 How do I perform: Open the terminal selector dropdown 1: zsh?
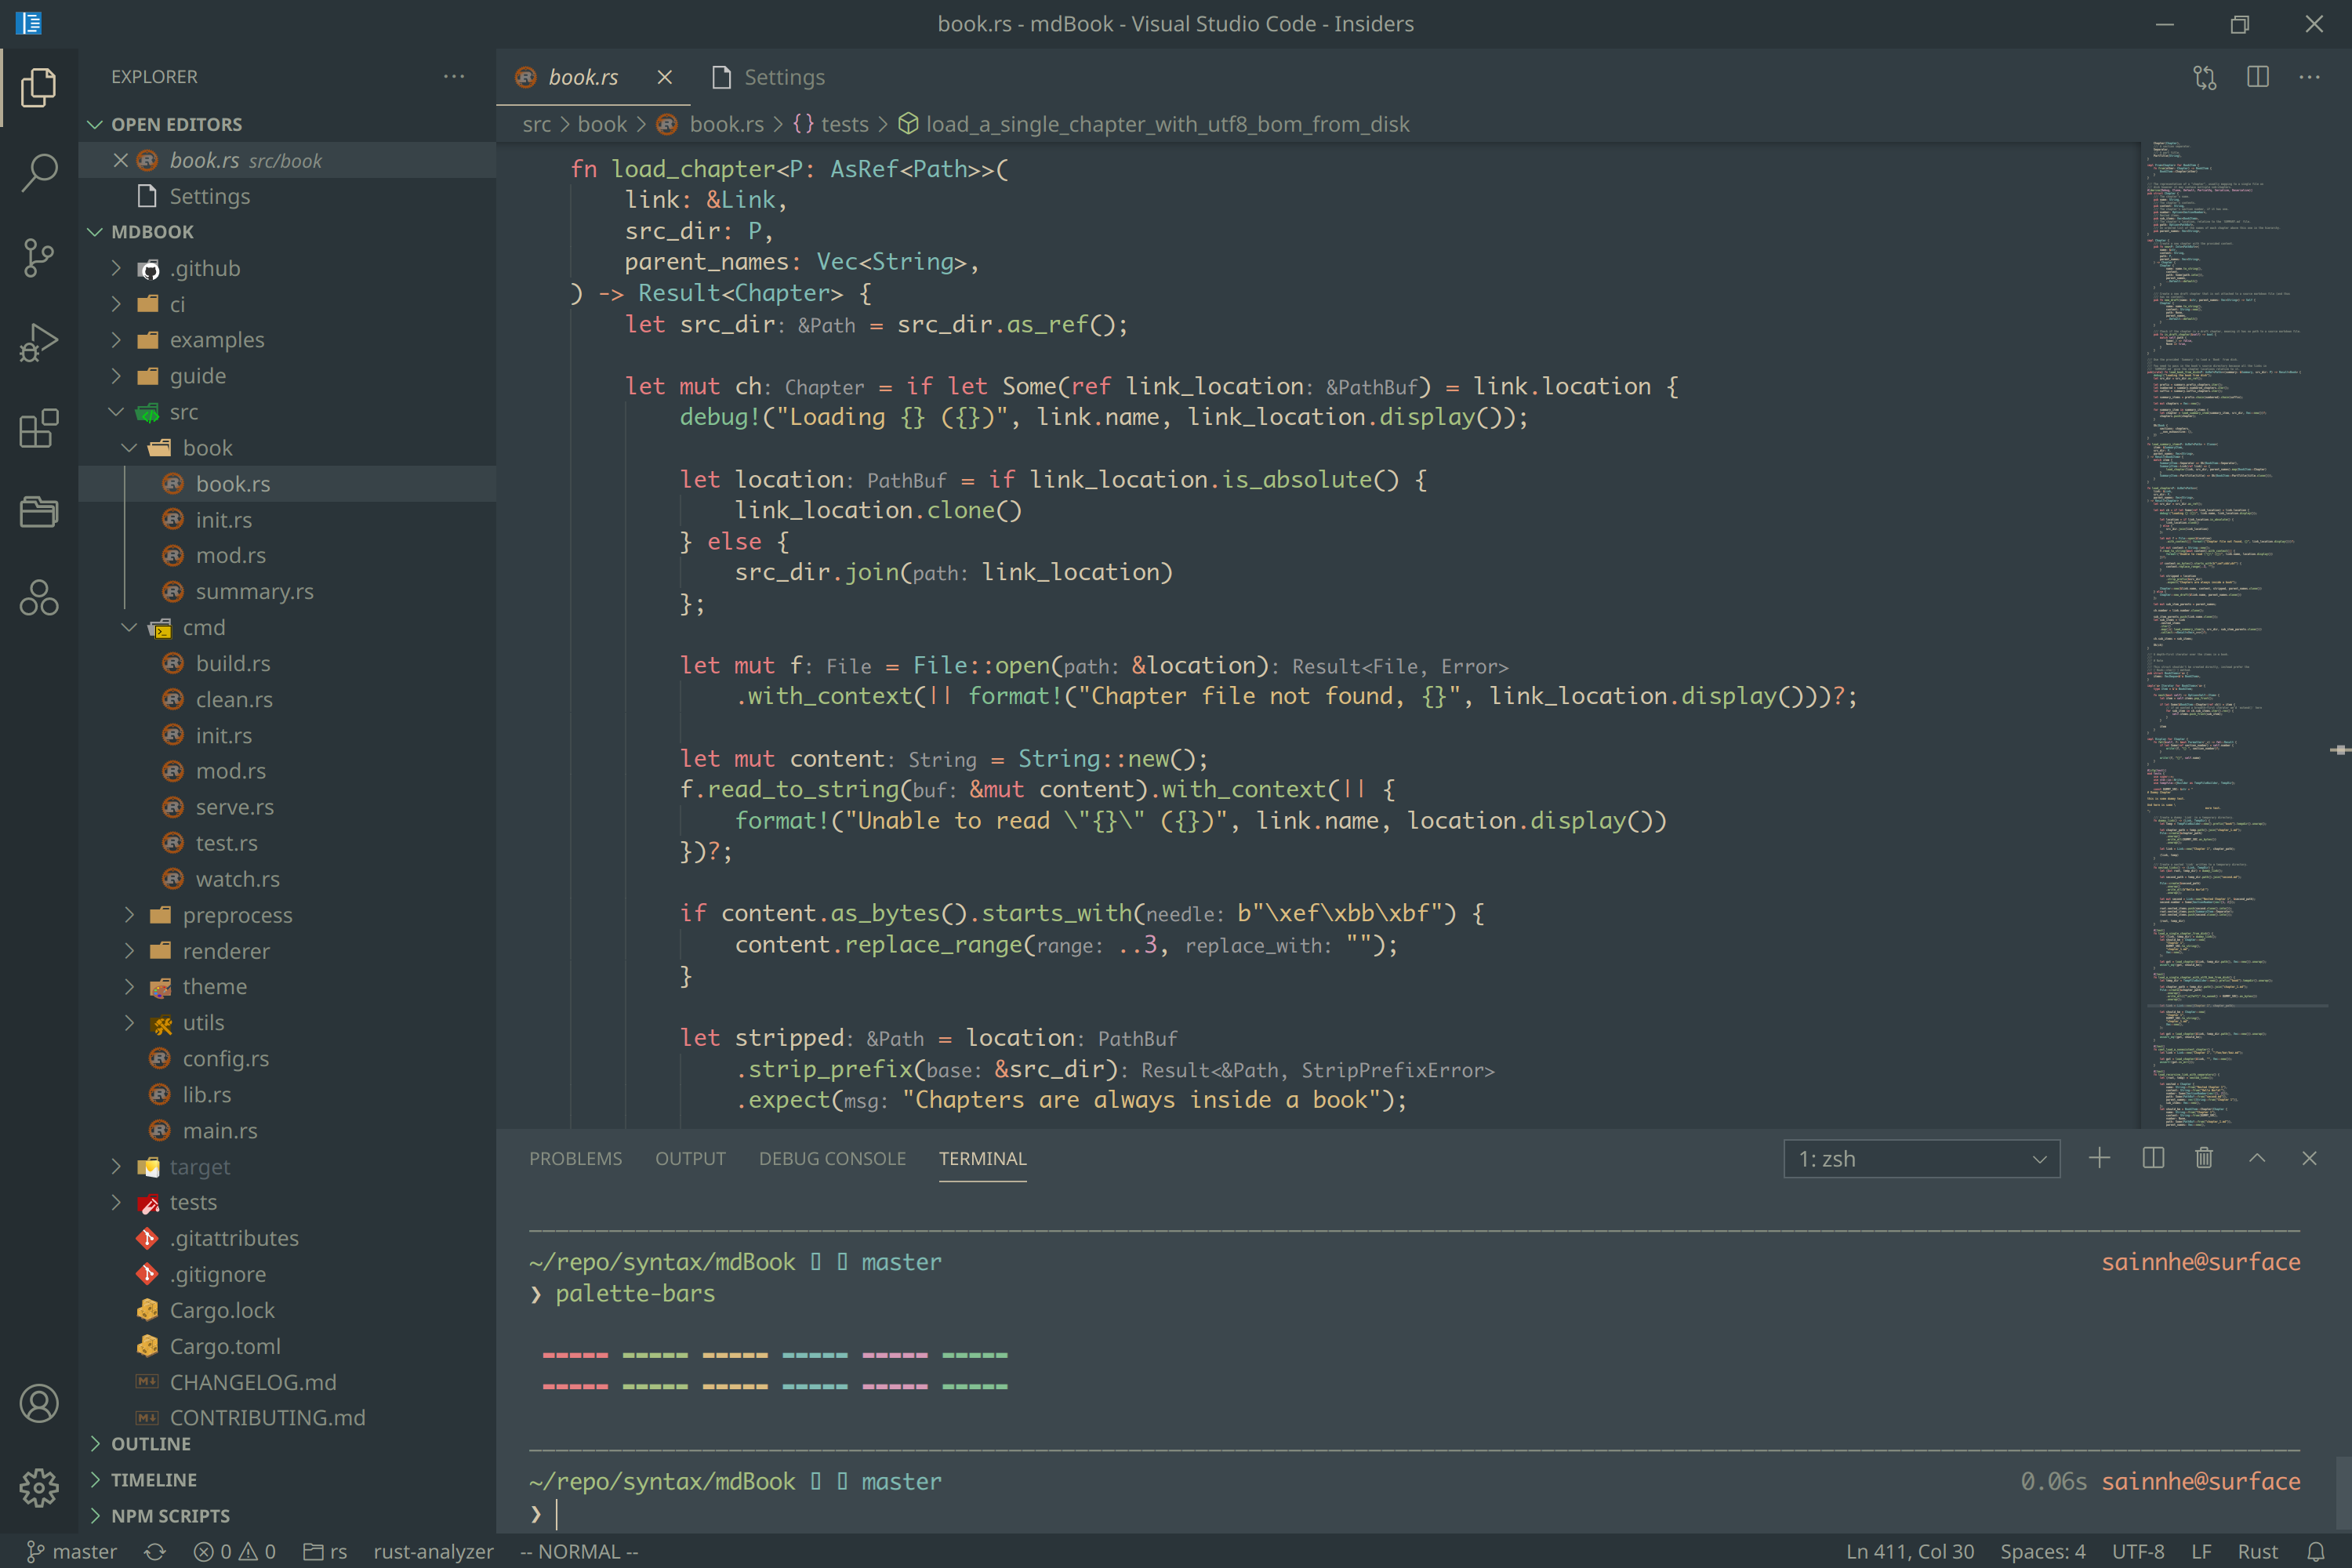(1921, 1159)
